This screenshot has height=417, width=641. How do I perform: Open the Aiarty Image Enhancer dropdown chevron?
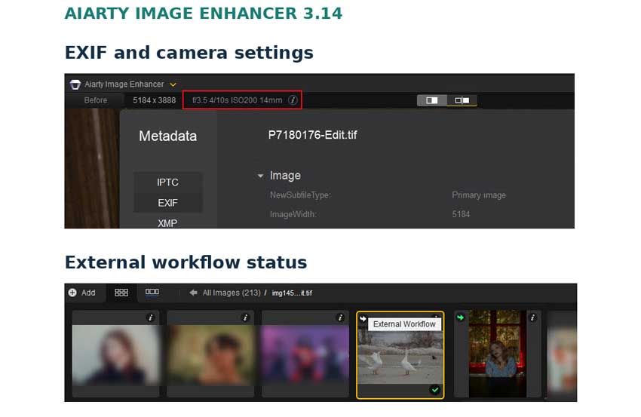pos(173,84)
